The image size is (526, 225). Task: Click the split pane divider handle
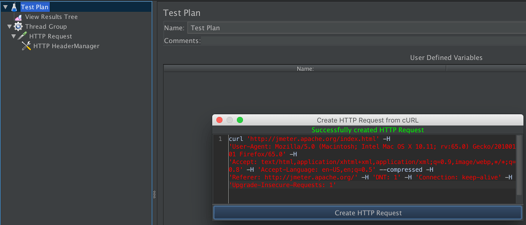coord(154,194)
